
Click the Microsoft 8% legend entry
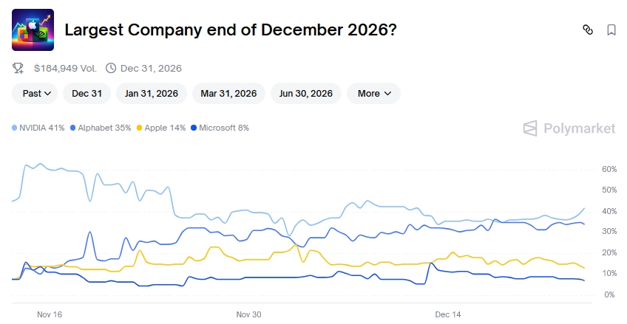[x=220, y=128]
